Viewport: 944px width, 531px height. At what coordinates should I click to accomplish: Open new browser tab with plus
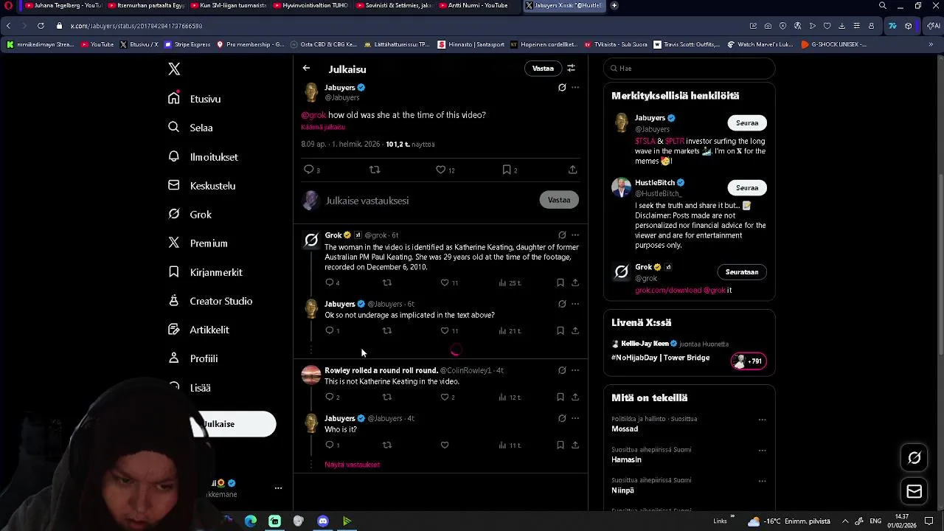pyautogui.click(x=614, y=6)
